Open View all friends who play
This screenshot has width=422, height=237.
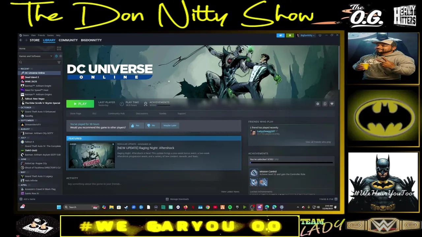pyautogui.click(x=318, y=142)
